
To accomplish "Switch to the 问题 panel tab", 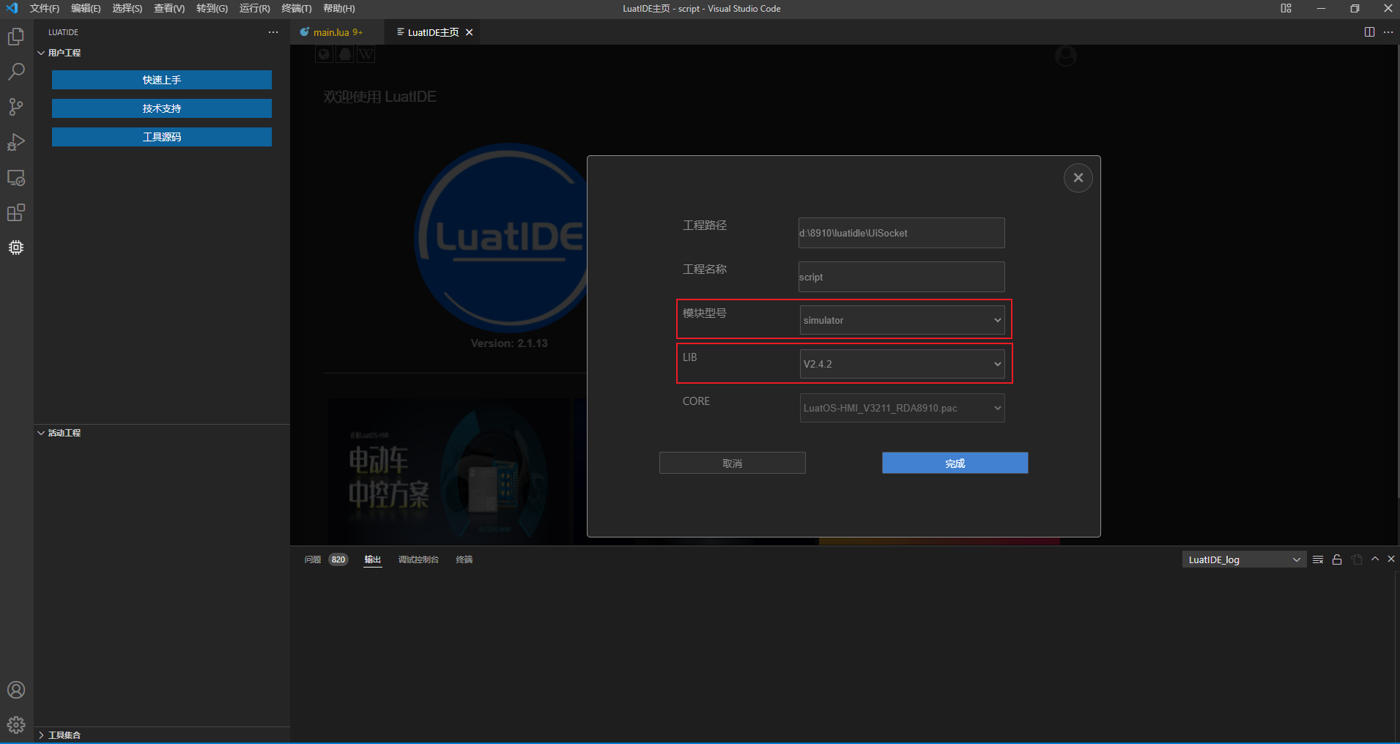I will 313,559.
